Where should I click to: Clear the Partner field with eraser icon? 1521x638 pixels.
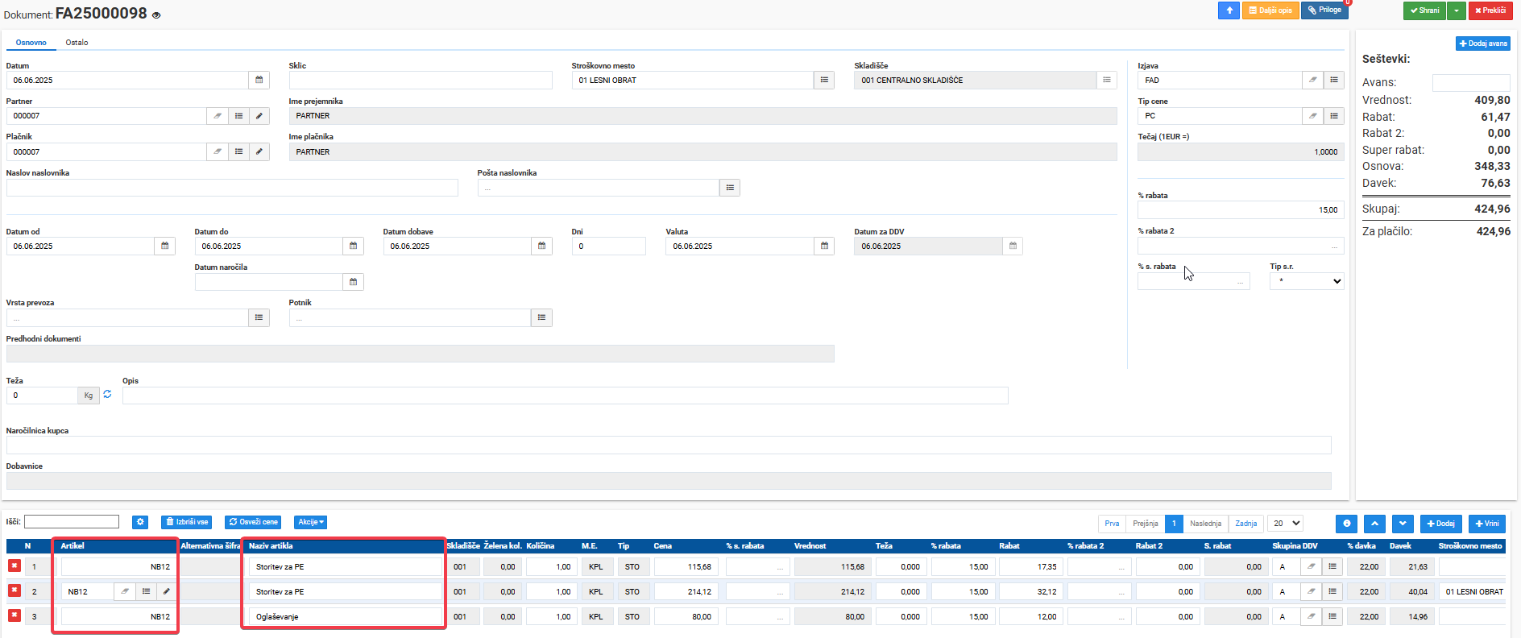pos(218,116)
